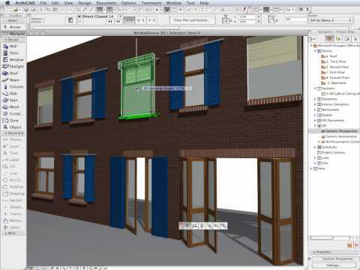The height and width of the screenshot is (270, 360).
Task: Collapse the Stories tree node
Action: tap(315, 51)
